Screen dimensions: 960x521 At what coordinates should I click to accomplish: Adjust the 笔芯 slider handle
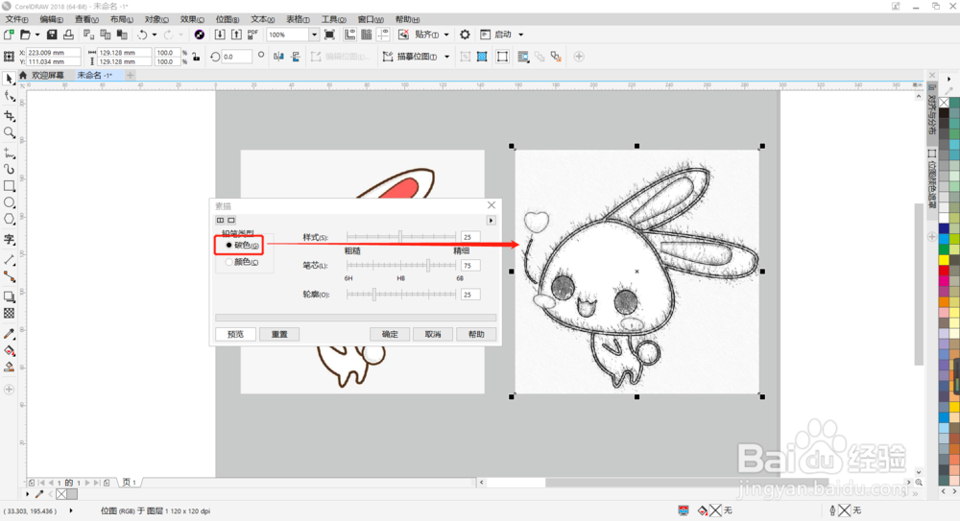(x=428, y=265)
